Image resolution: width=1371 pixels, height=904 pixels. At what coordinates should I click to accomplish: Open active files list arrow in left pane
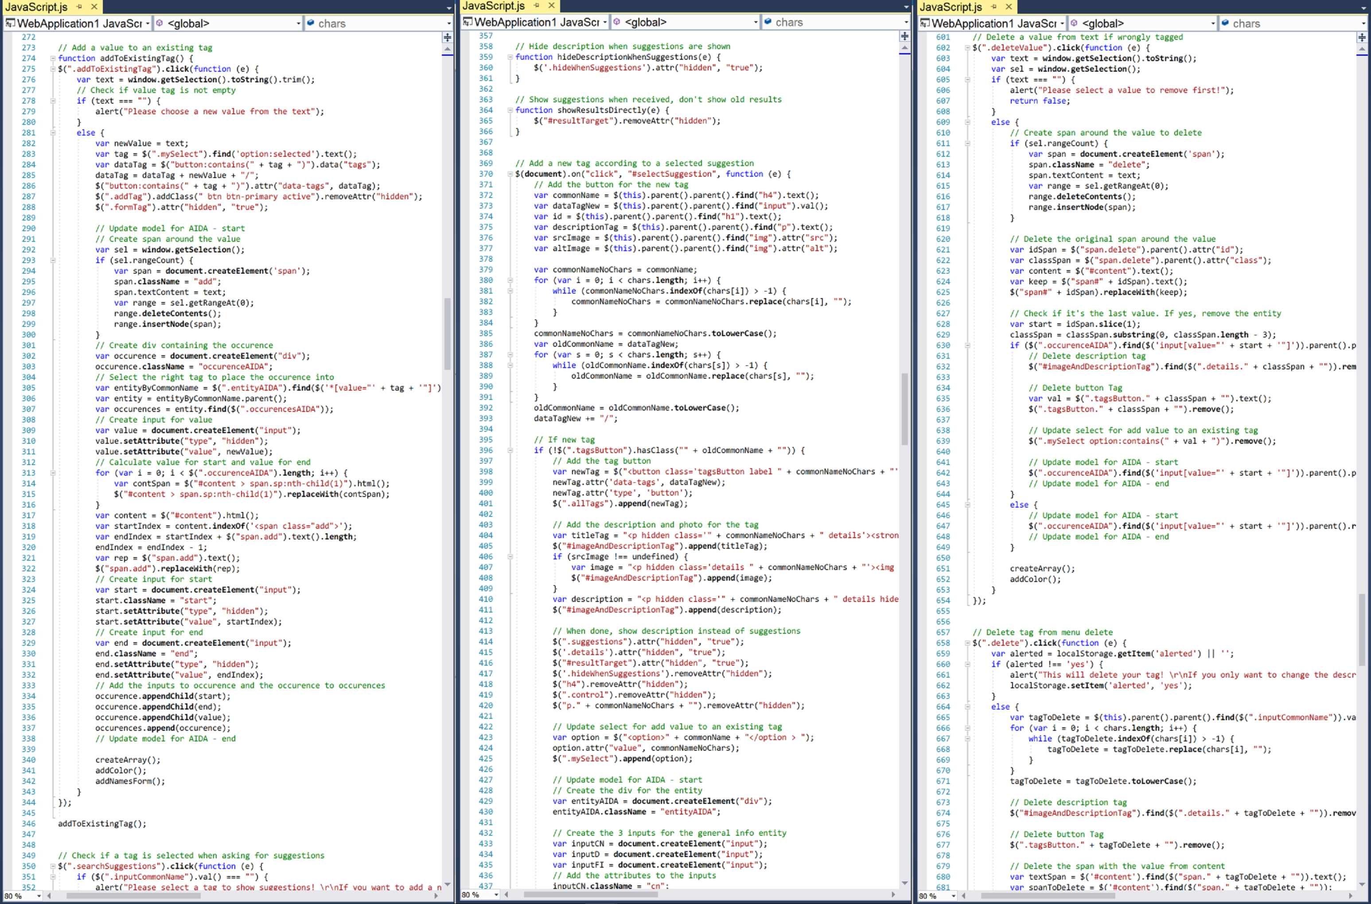(449, 8)
